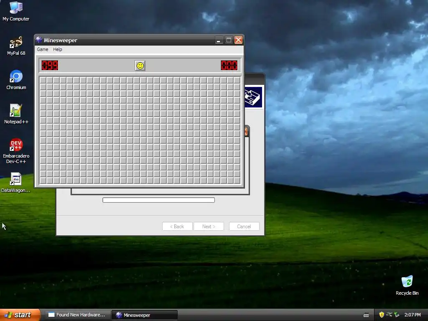Screen dimensions: 428x321
Task: Minimize the Minesweeper window
Action: [x=219, y=40]
